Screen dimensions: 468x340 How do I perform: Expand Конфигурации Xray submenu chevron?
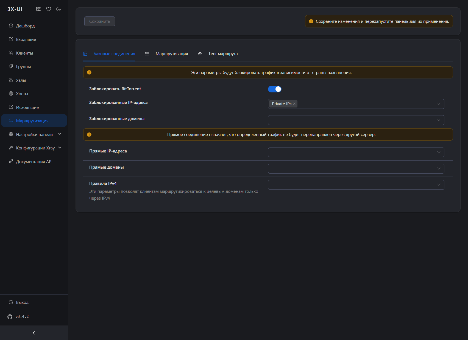(60, 148)
